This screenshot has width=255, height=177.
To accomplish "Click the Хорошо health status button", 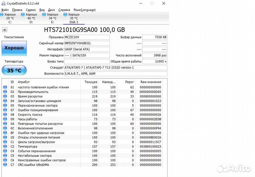I will tap(14, 48).
